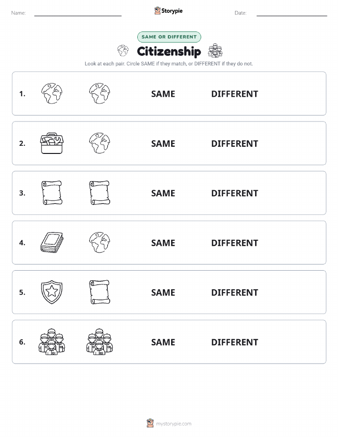This screenshot has height=437, width=338.
Task: Click the globe icon in row 4
Action: [100, 243]
